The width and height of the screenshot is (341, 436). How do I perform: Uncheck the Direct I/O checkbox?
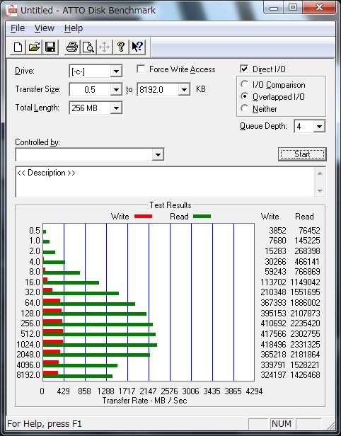click(244, 69)
